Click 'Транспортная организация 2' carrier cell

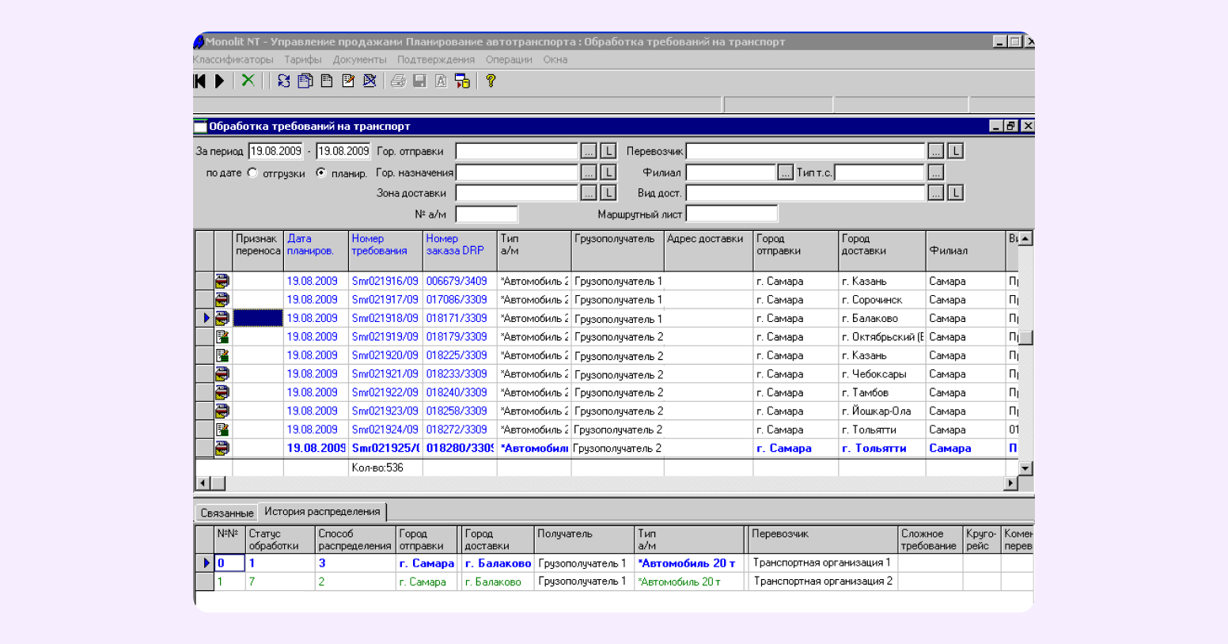823,581
